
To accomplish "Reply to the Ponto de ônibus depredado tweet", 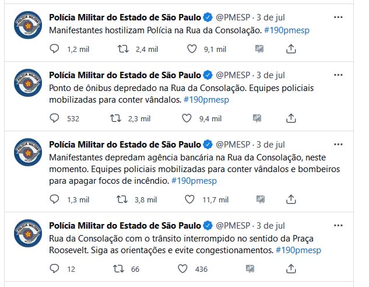I will pyautogui.click(x=54, y=118).
